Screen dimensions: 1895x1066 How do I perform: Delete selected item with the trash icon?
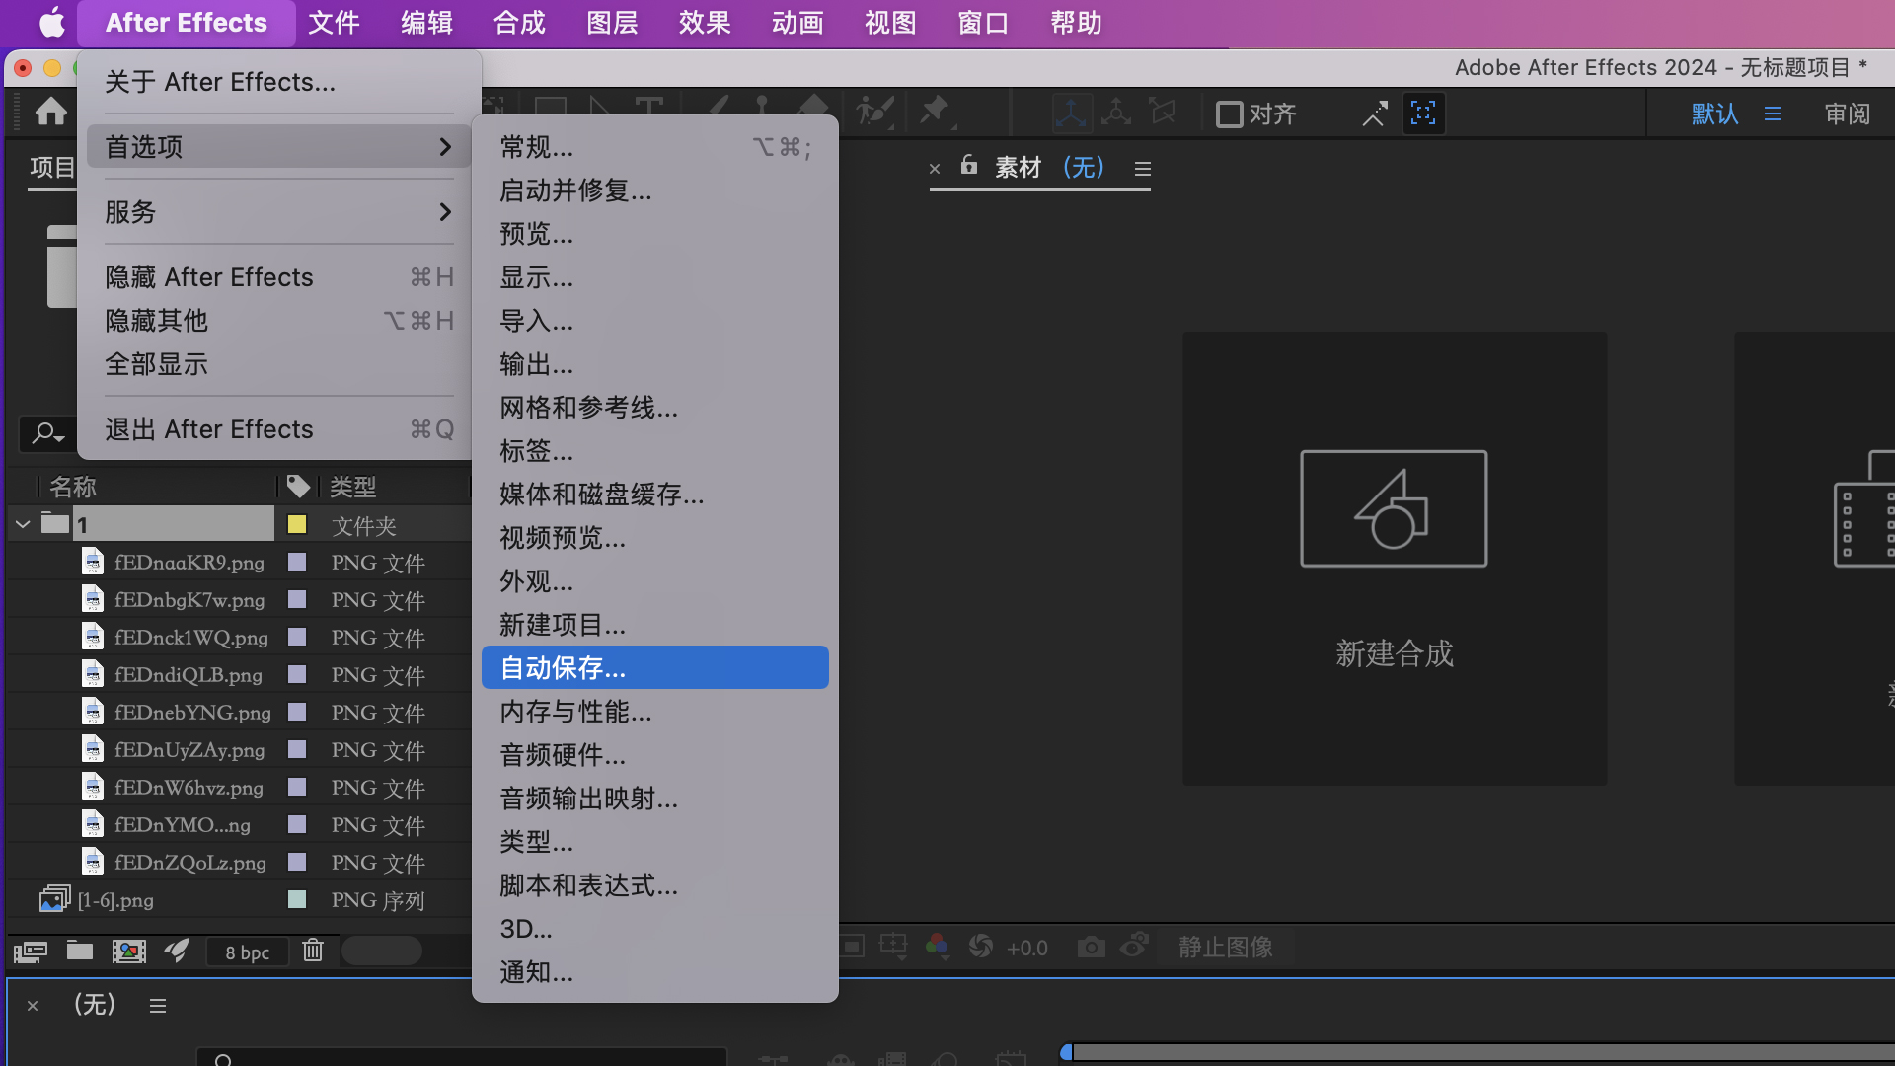312,951
